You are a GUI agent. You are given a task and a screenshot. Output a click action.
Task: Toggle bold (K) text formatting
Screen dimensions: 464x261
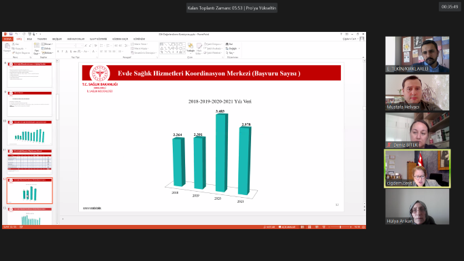pyautogui.click(x=58, y=52)
